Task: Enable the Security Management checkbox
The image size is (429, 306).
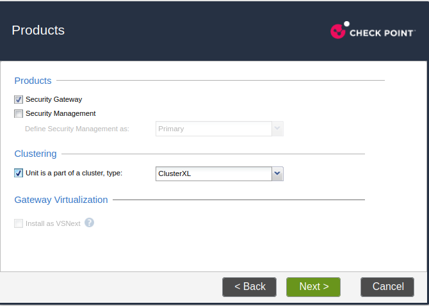Action: coord(19,113)
